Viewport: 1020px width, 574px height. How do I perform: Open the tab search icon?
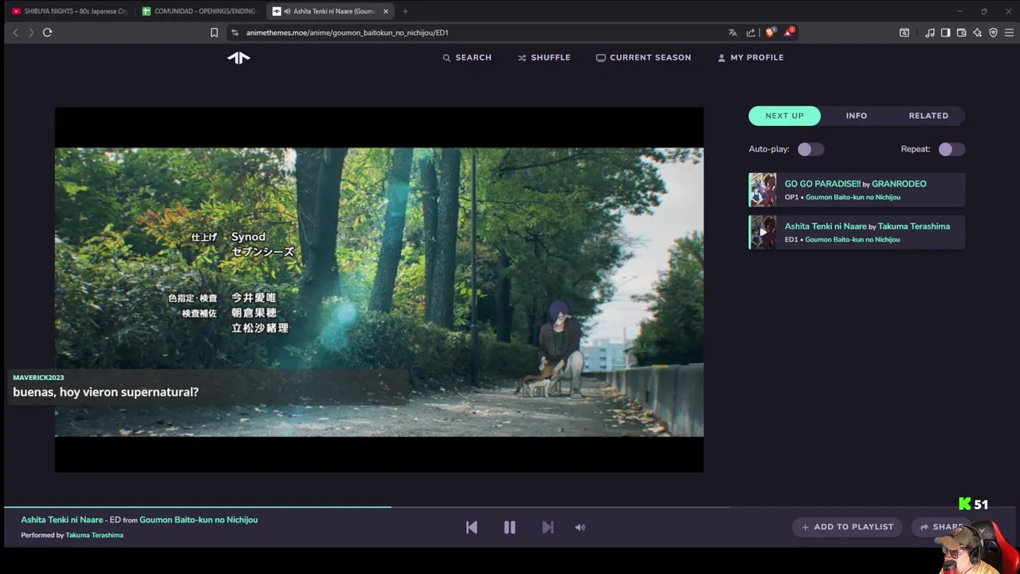pyautogui.click(x=904, y=33)
